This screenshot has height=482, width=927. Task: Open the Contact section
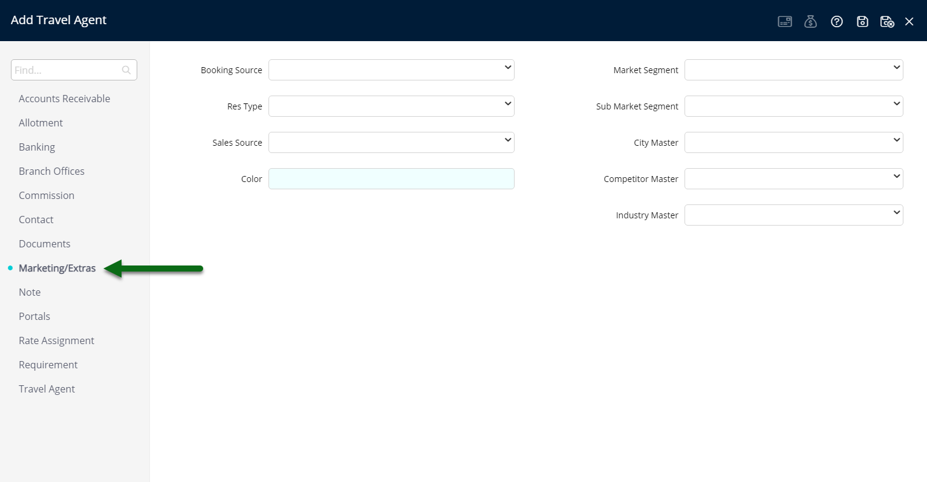pyautogui.click(x=36, y=220)
